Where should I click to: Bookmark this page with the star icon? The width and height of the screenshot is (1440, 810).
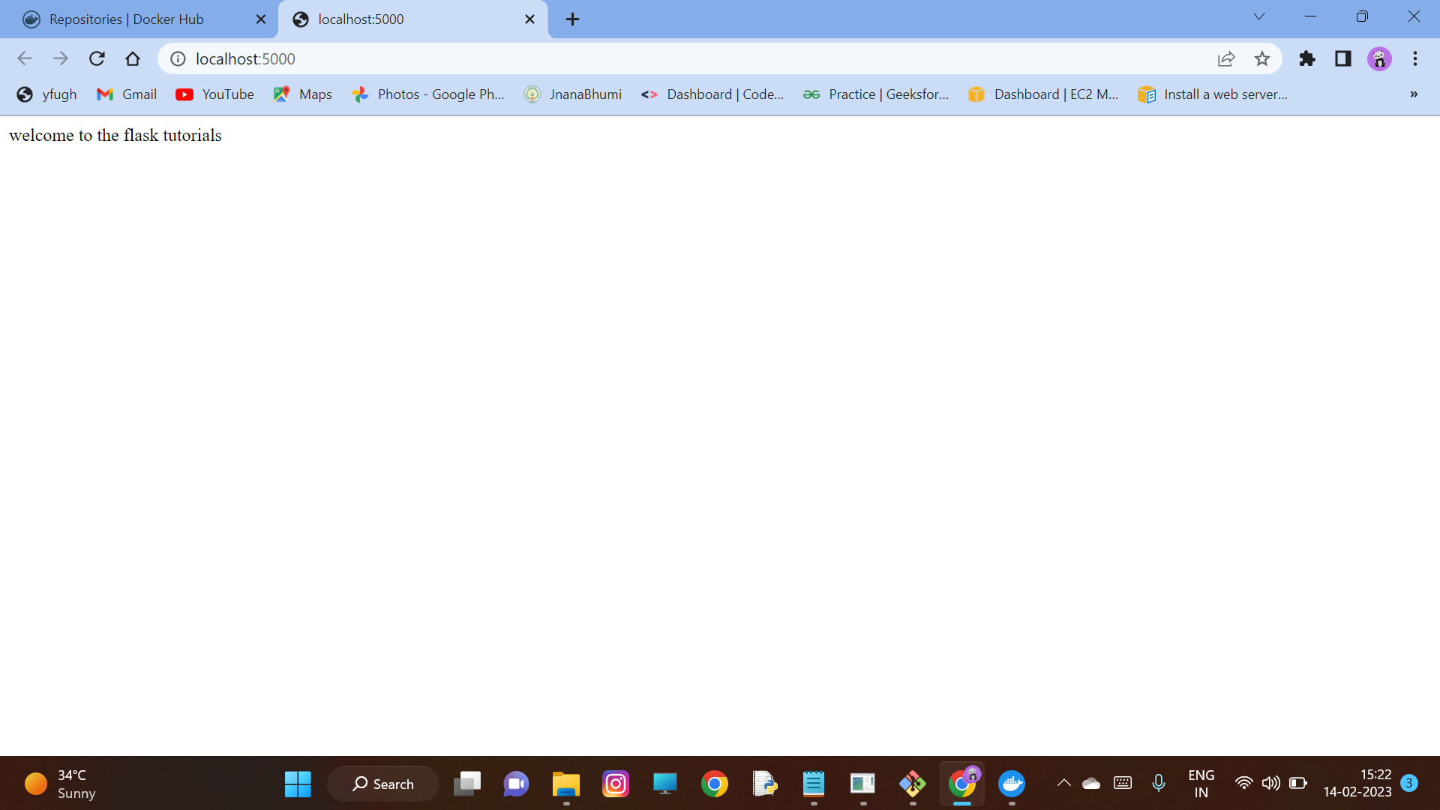1262,58
